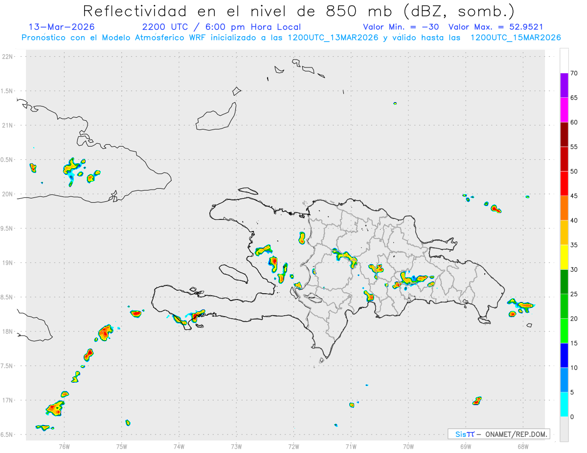
Task: Click the latitude axis label '18N'
Action: (8, 331)
